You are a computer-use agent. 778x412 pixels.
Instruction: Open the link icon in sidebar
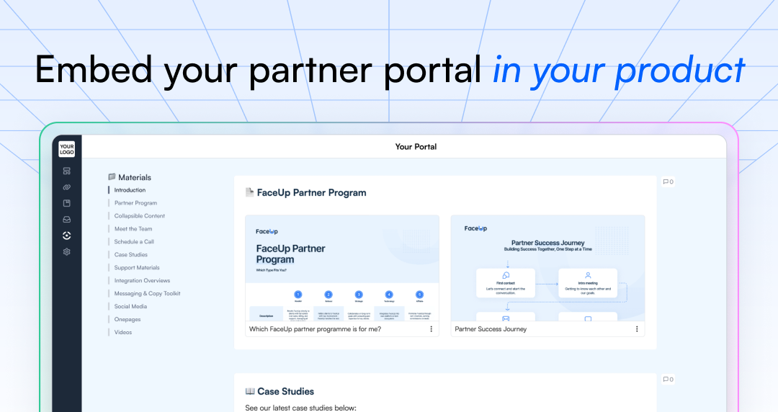pyautogui.click(x=66, y=187)
